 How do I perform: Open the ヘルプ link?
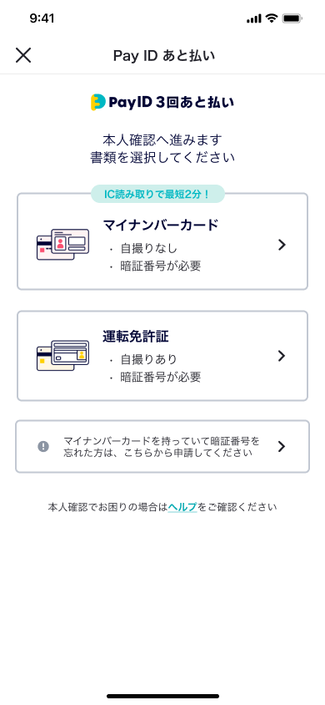(182, 507)
